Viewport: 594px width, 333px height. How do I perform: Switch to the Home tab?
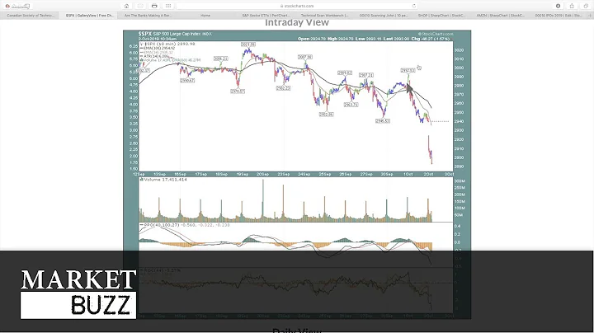pos(205,16)
